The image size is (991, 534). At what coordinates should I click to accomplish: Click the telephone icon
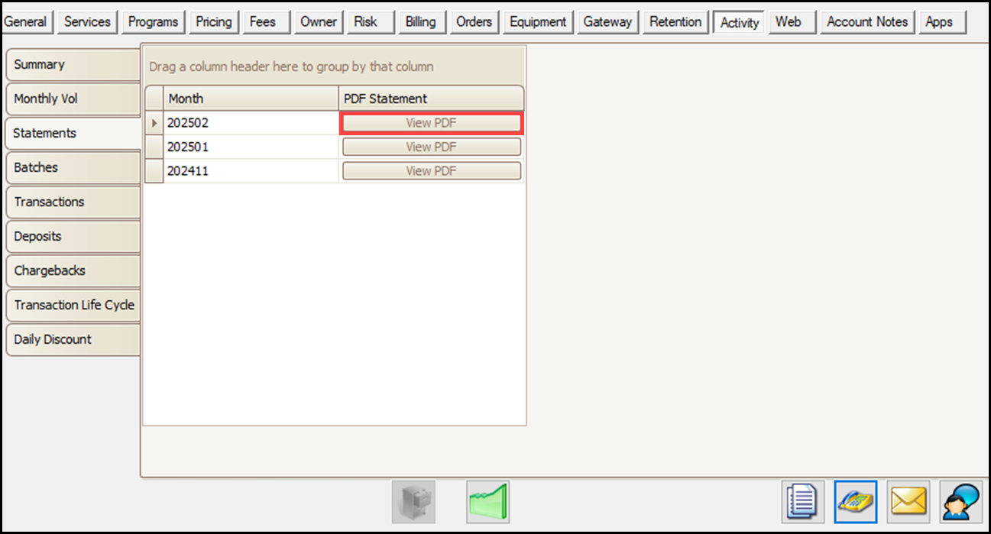click(x=856, y=502)
